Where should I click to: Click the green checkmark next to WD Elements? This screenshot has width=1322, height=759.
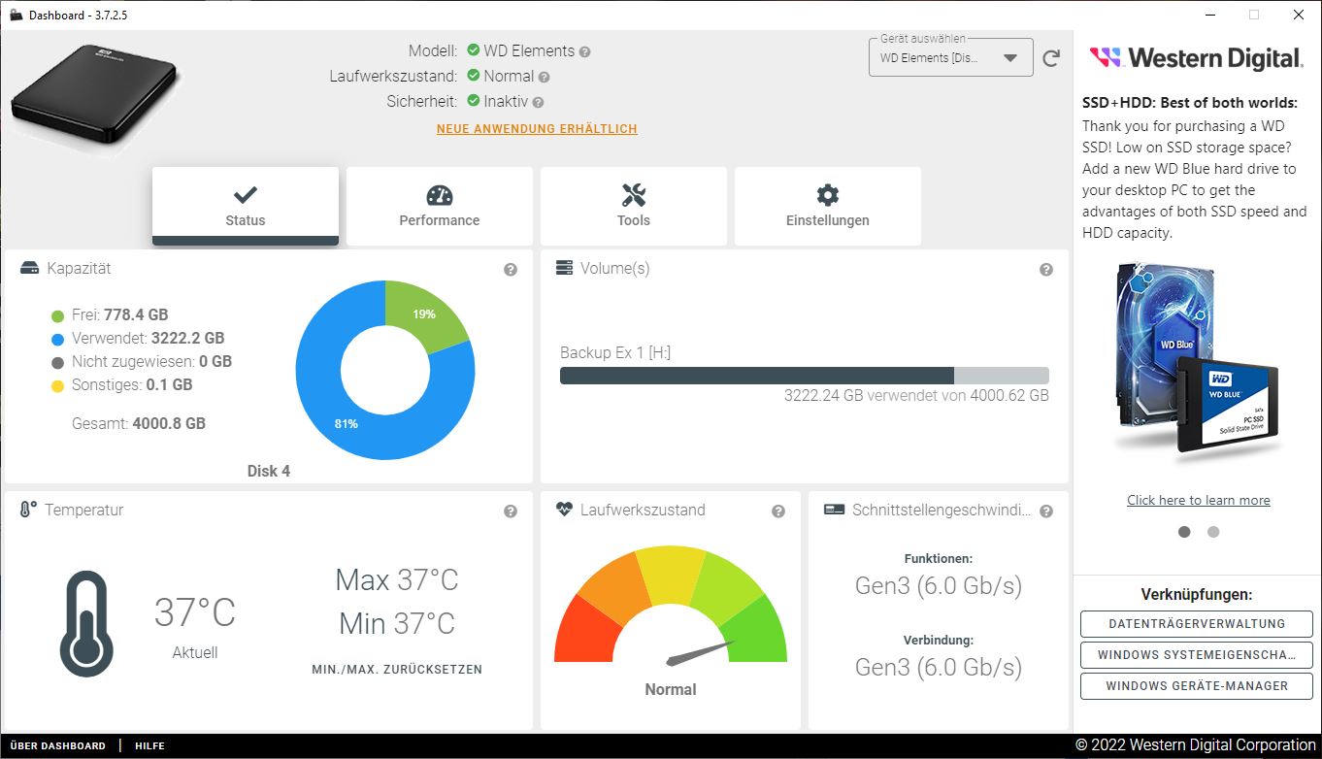click(474, 50)
